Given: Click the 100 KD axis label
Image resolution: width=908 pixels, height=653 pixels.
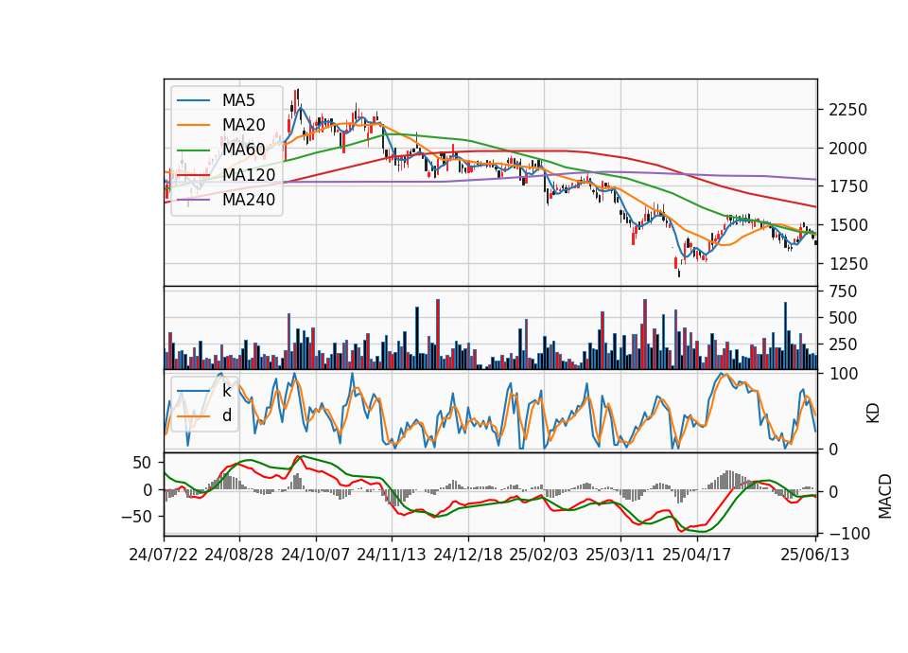Looking at the screenshot, I should tap(843, 375).
